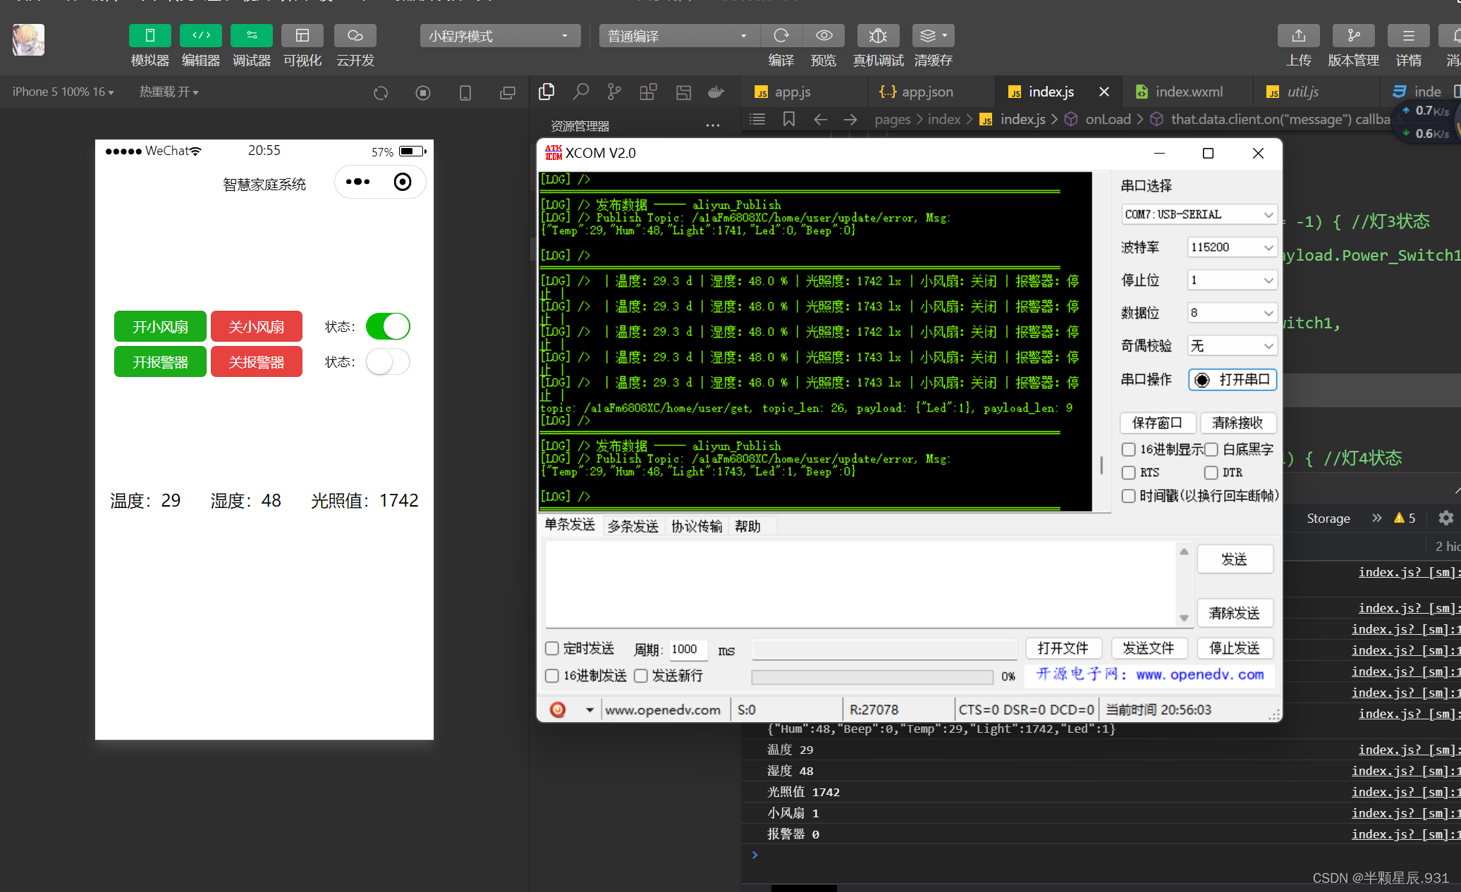Expand the 波特率 115200 dropdown
Image resolution: width=1461 pixels, height=892 pixels.
click(1231, 247)
